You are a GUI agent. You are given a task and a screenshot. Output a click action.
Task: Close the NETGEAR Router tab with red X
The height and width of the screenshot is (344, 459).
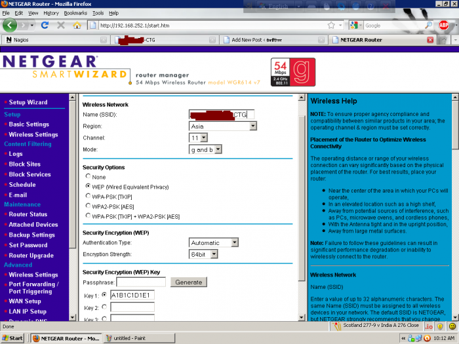tap(430, 40)
